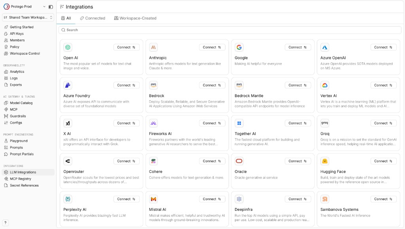Click the Open AI logo icon

pyautogui.click(x=68, y=47)
